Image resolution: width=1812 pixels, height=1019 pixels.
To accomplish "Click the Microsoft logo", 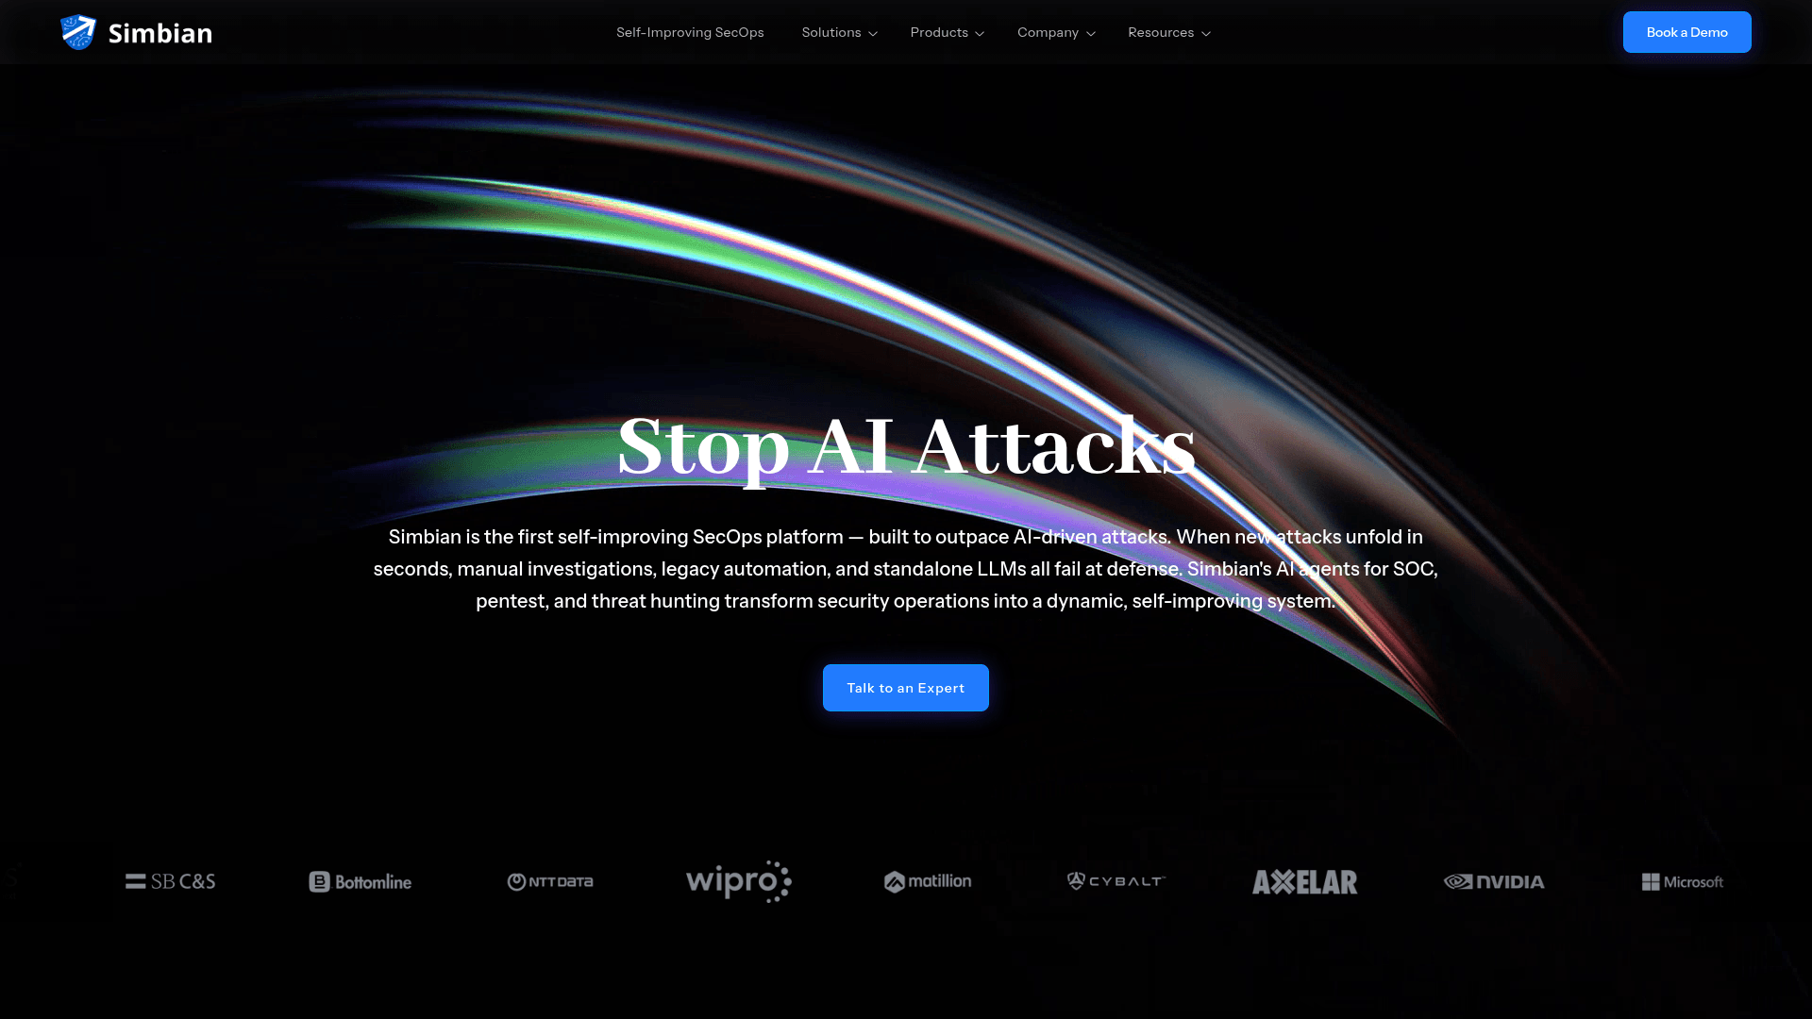I will [1683, 881].
